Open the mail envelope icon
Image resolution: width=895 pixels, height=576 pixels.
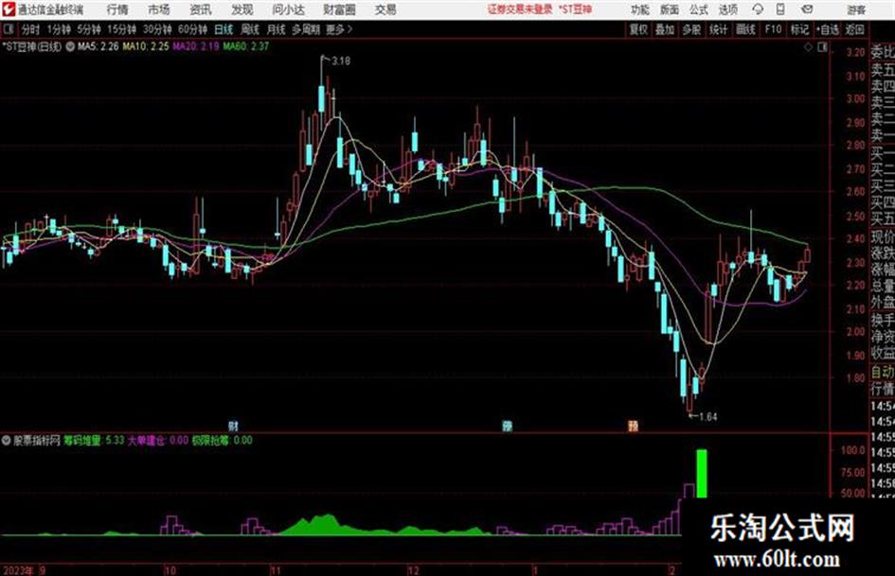[807, 9]
